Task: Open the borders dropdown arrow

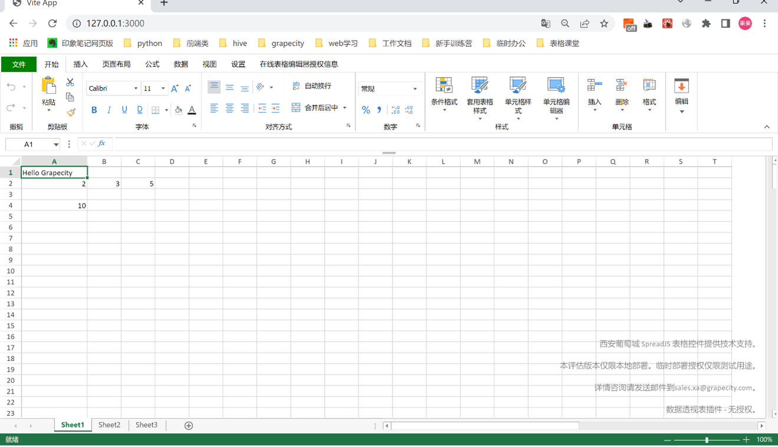Action: [166, 110]
